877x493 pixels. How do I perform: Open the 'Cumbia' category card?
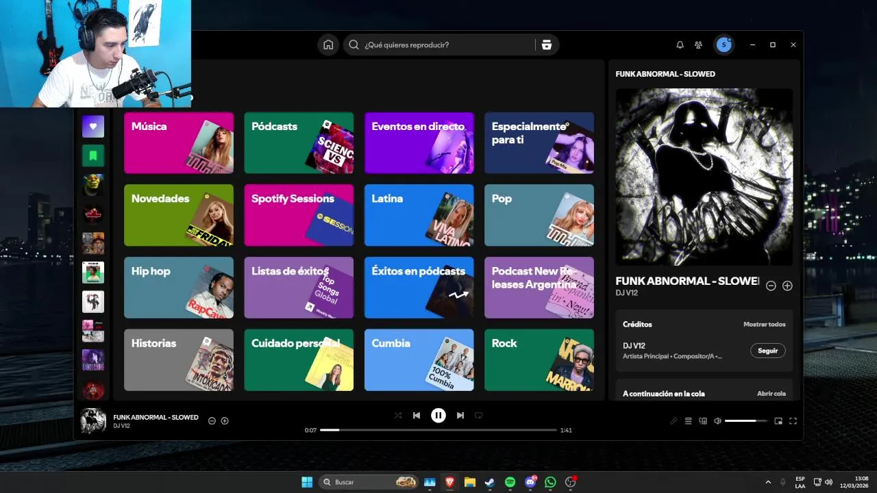coord(419,360)
